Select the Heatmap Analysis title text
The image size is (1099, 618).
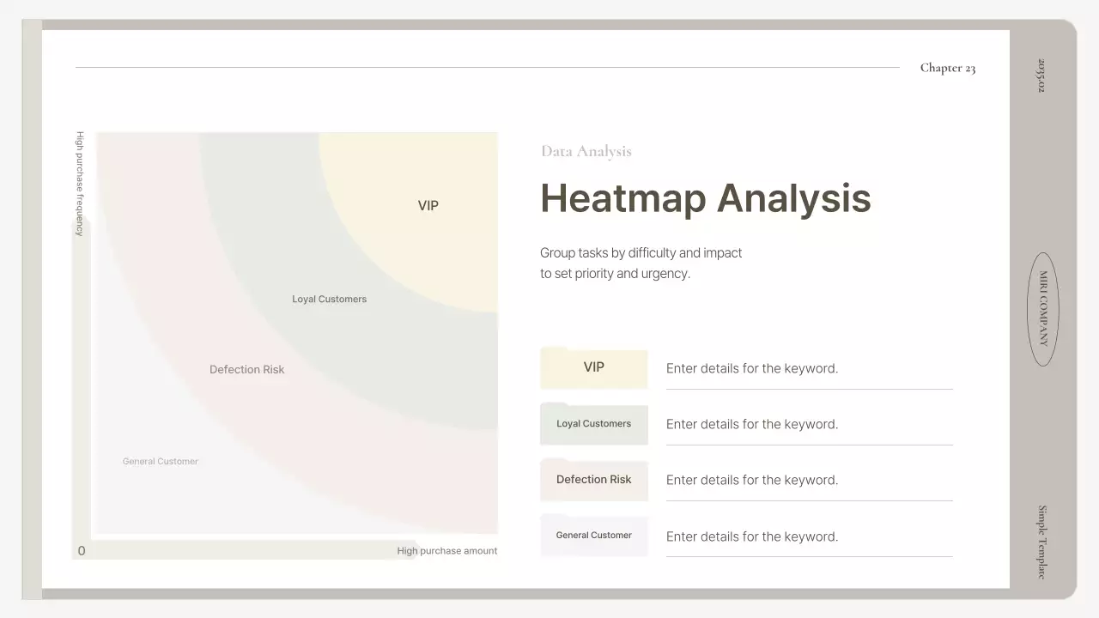705,198
